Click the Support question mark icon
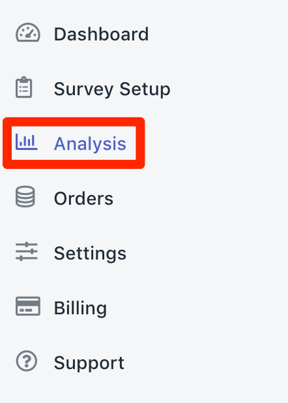Viewport: 288px width, 403px height. click(27, 361)
